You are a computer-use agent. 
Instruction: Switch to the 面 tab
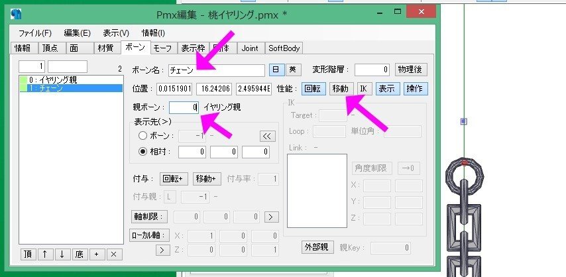[80, 48]
